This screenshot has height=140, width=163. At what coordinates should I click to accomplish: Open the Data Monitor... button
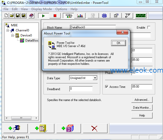point(142,108)
